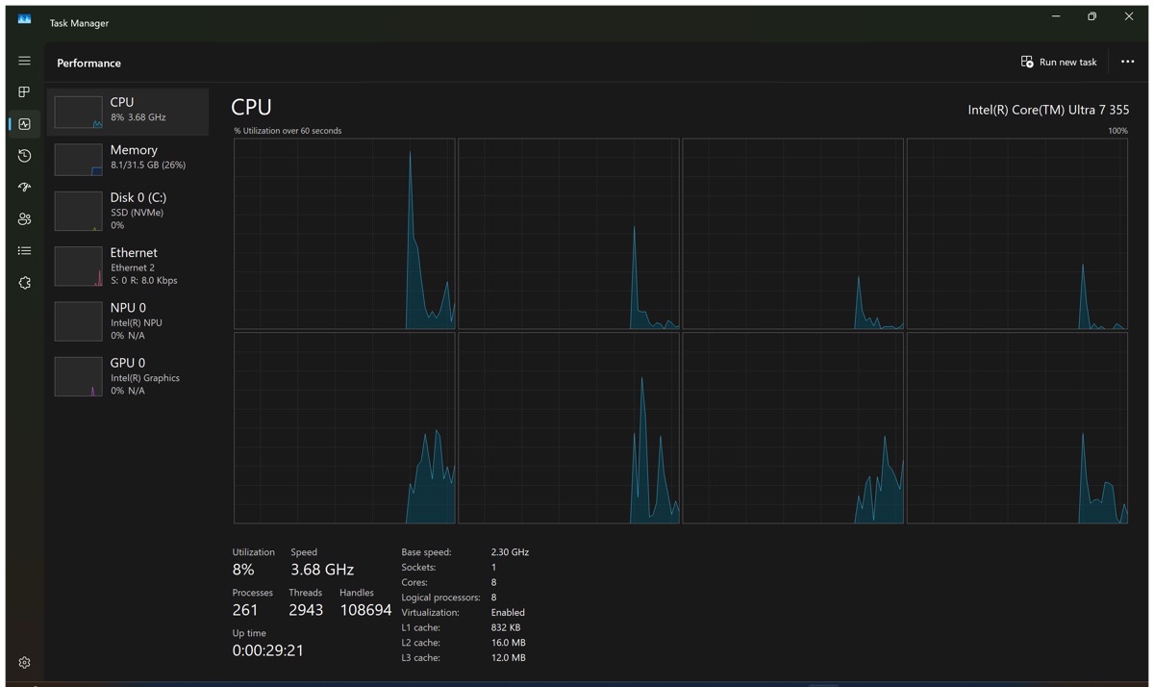Select NPU 0 resource entry
1154x687 pixels.
pos(128,321)
